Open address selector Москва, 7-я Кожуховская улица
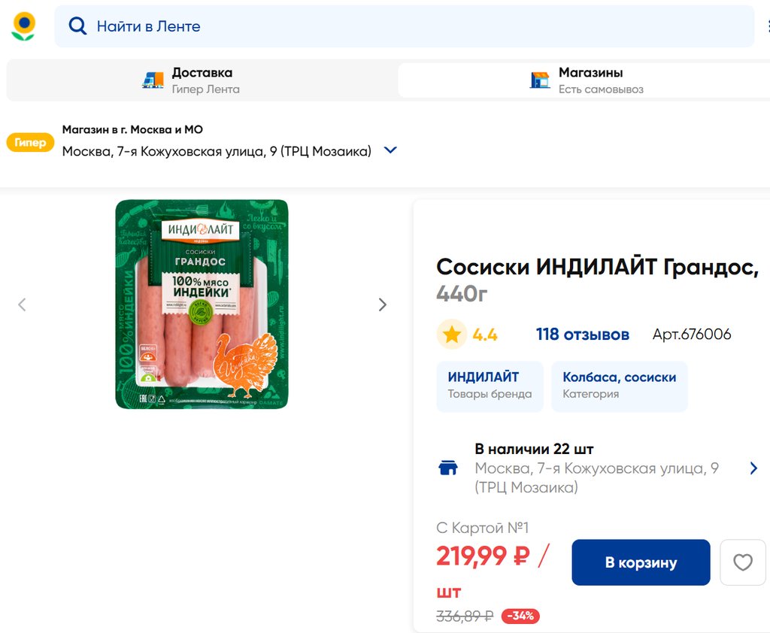770x633 pixels. coord(217,151)
